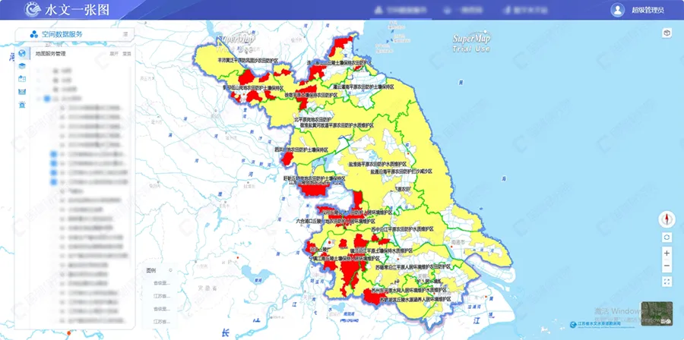This screenshot has height=340, width=684.
Task: Expand the first layer tree node
Action: 40,71
